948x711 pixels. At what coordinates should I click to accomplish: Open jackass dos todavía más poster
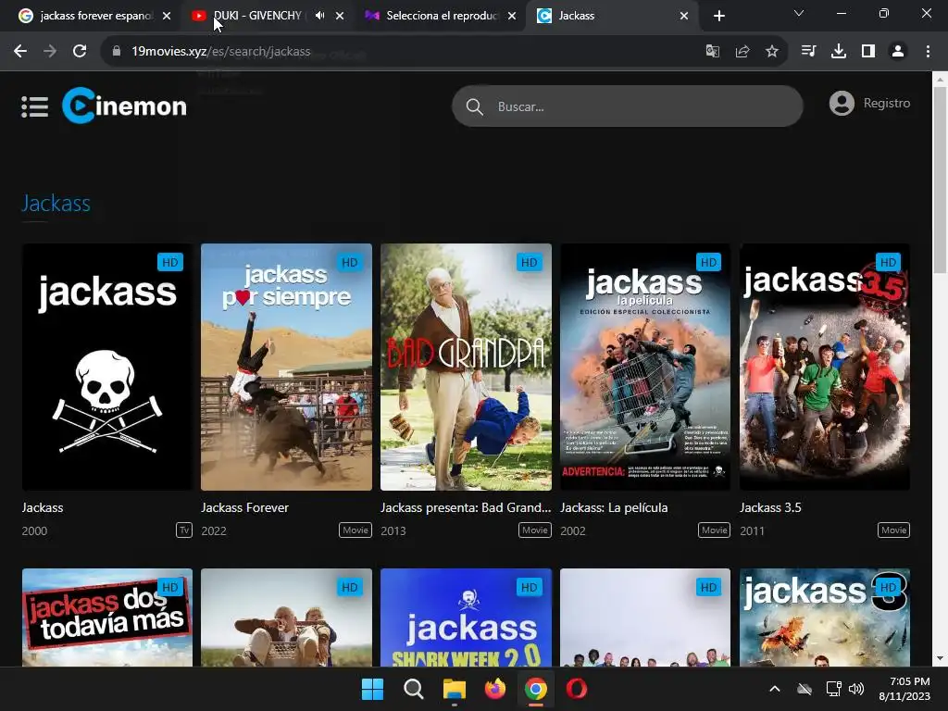(x=107, y=617)
